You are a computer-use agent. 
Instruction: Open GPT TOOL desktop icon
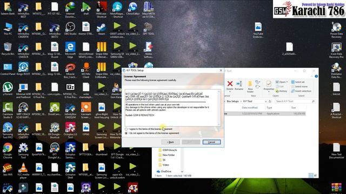point(148,29)
